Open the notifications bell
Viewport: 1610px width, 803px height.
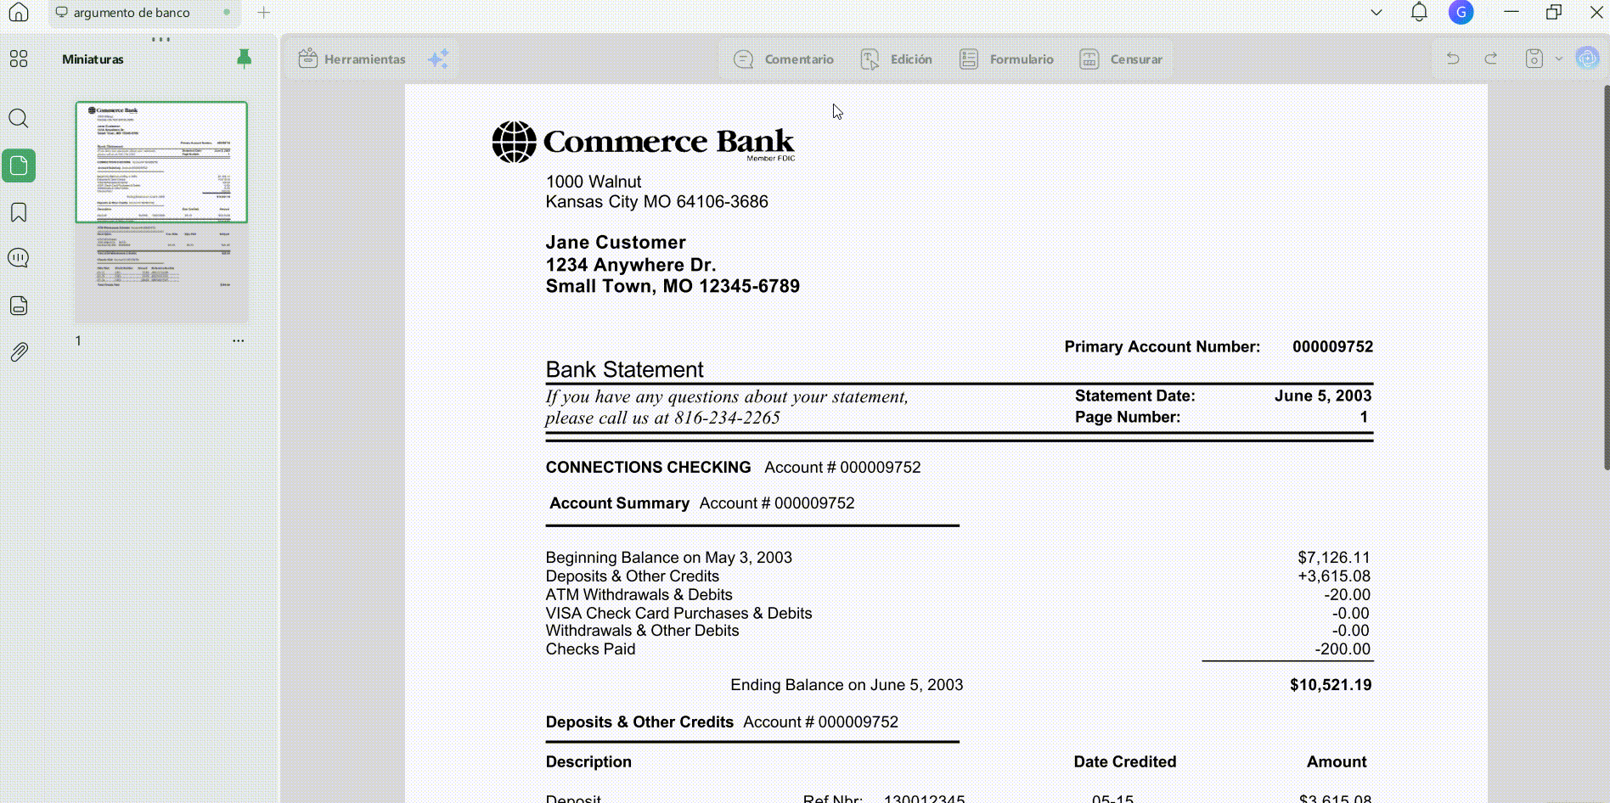click(1419, 12)
